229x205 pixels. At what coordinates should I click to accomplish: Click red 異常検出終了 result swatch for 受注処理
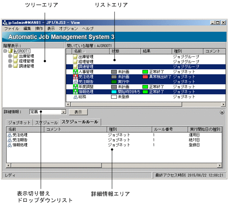coord(145,77)
